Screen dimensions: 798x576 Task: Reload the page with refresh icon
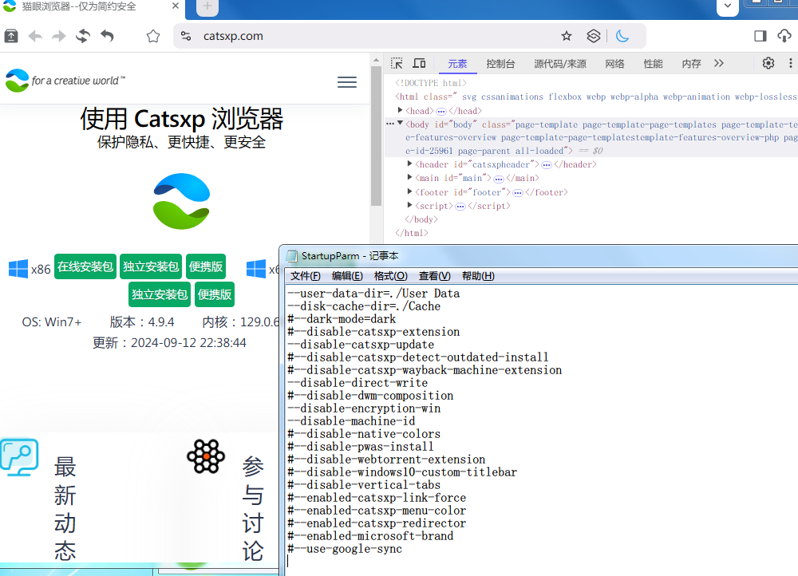tap(83, 36)
